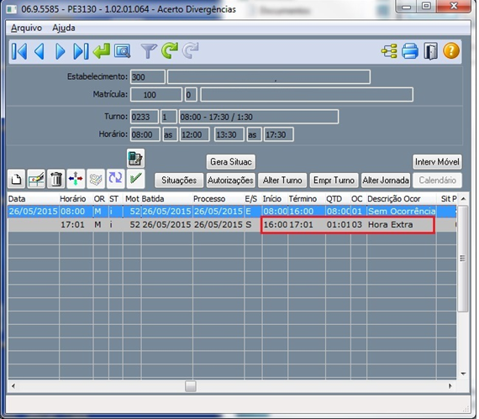Click the Turno code field 0233
The width and height of the screenshot is (479, 419).
point(145,117)
